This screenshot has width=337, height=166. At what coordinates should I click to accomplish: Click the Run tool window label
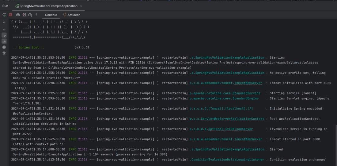pos(5,6)
